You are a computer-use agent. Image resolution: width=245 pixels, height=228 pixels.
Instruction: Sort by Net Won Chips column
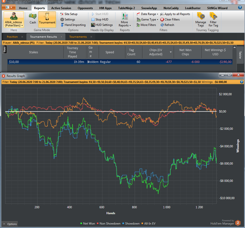pos(185,52)
